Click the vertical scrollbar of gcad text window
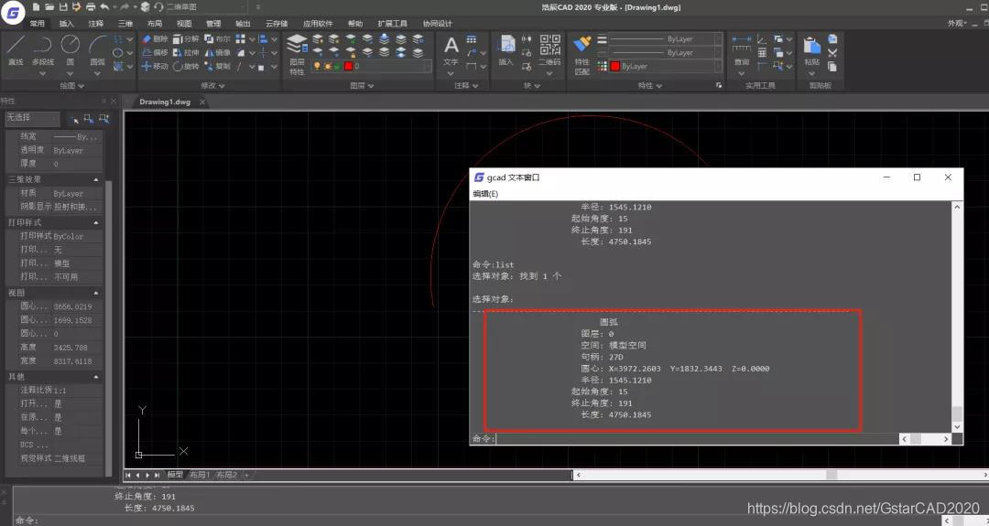The height and width of the screenshot is (526, 989). click(957, 317)
